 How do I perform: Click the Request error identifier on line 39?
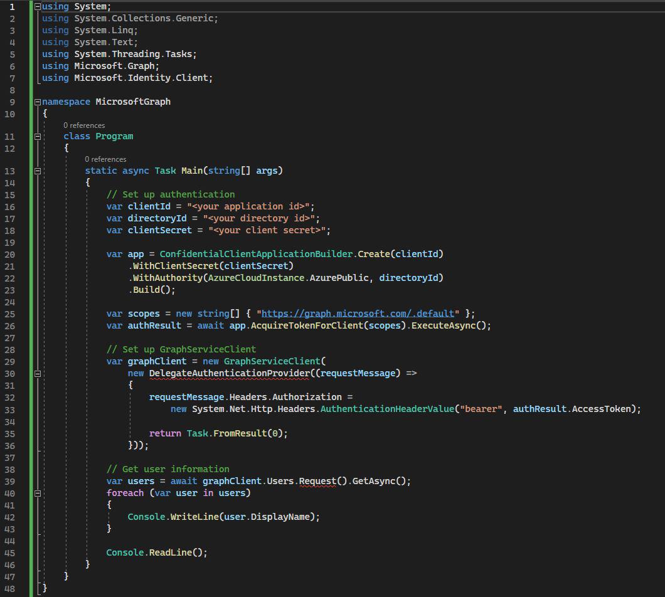(x=317, y=481)
